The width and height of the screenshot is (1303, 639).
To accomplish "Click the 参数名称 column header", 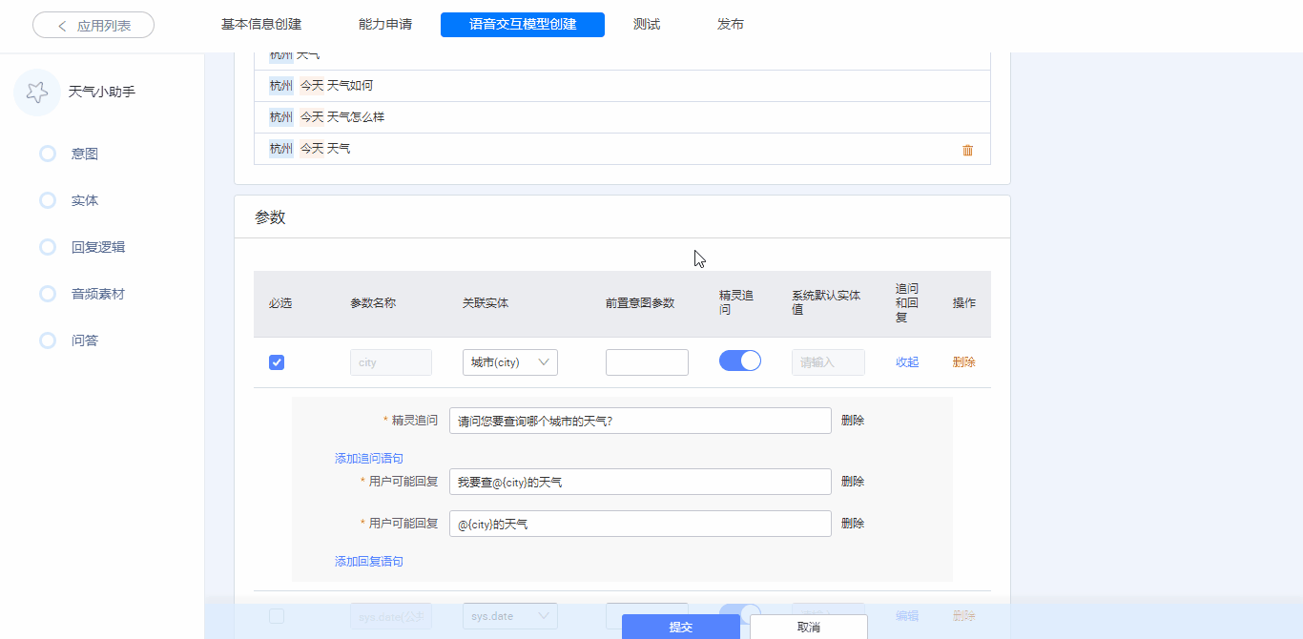I will [x=373, y=303].
